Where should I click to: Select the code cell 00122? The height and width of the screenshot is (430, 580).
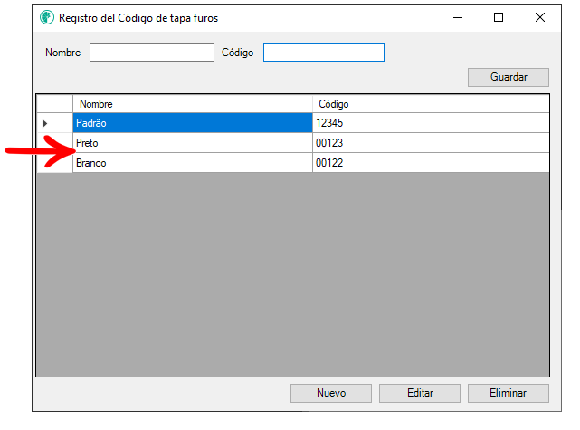(x=431, y=163)
